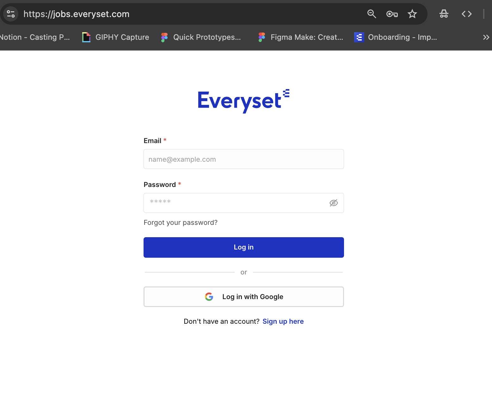Click the site settings icon left of the URL

[x=11, y=14]
